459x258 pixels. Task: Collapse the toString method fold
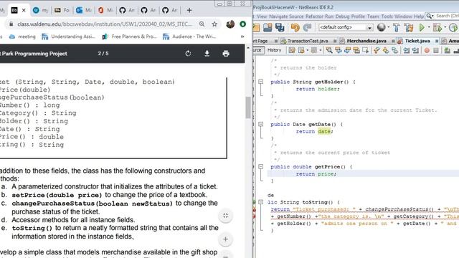click(260, 202)
